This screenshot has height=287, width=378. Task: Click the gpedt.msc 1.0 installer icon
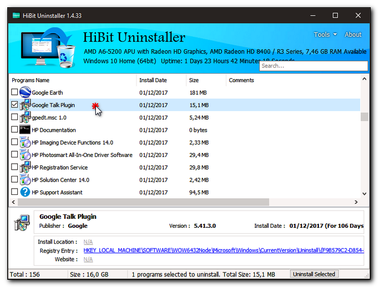tap(25, 117)
